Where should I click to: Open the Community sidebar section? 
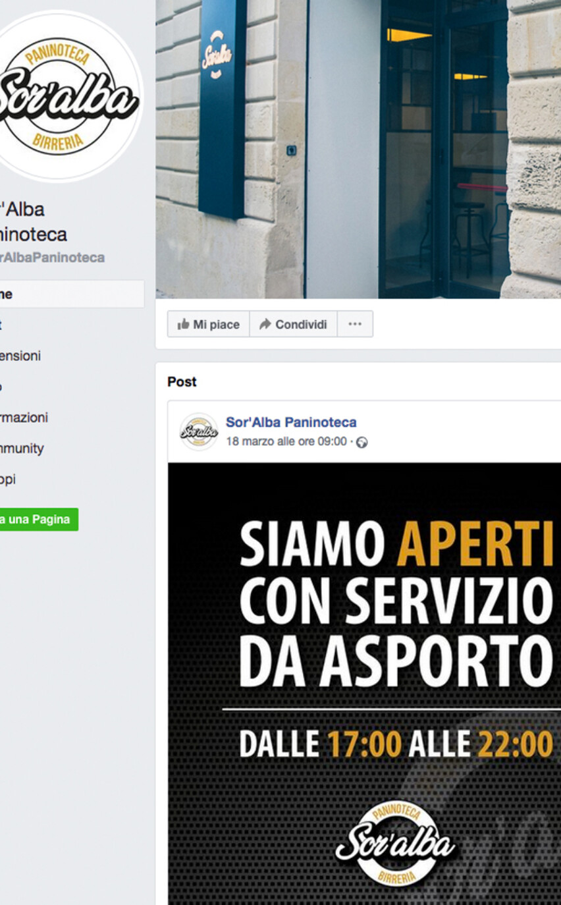point(22,449)
